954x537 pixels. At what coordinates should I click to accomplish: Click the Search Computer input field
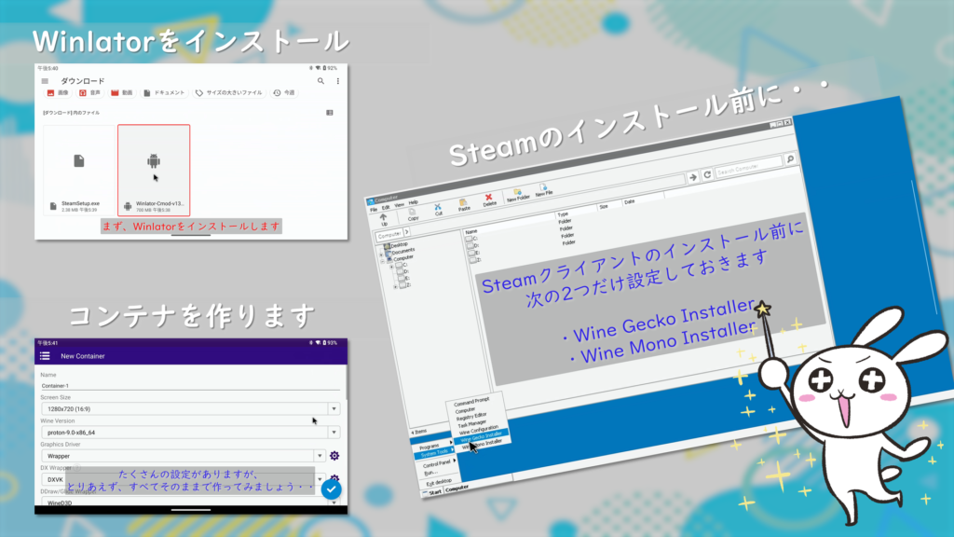[748, 166]
